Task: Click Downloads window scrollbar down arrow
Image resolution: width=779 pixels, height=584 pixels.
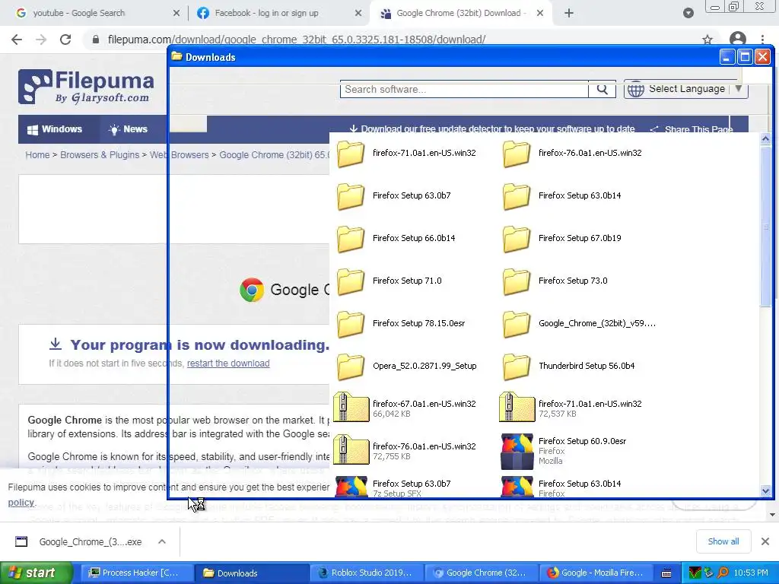Action: (765, 490)
